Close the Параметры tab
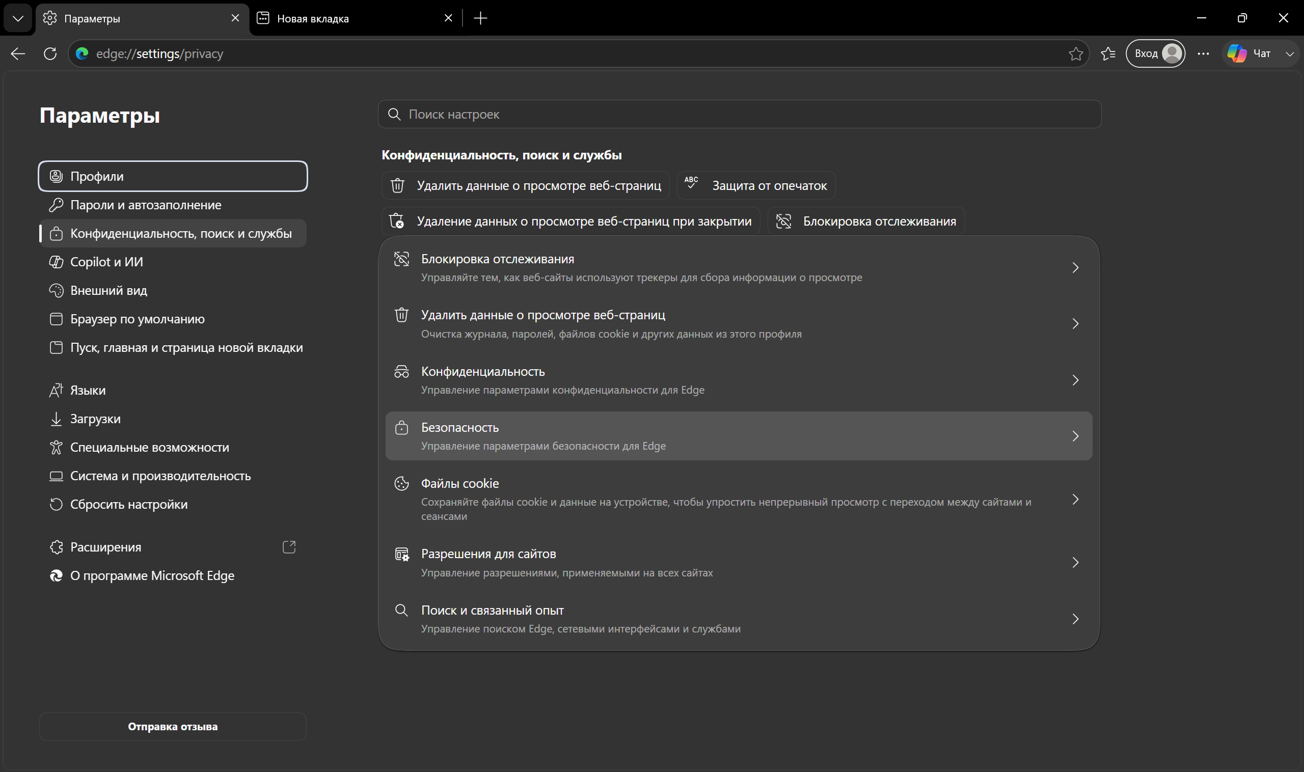This screenshot has height=772, width=1304. tap(235, 18)
